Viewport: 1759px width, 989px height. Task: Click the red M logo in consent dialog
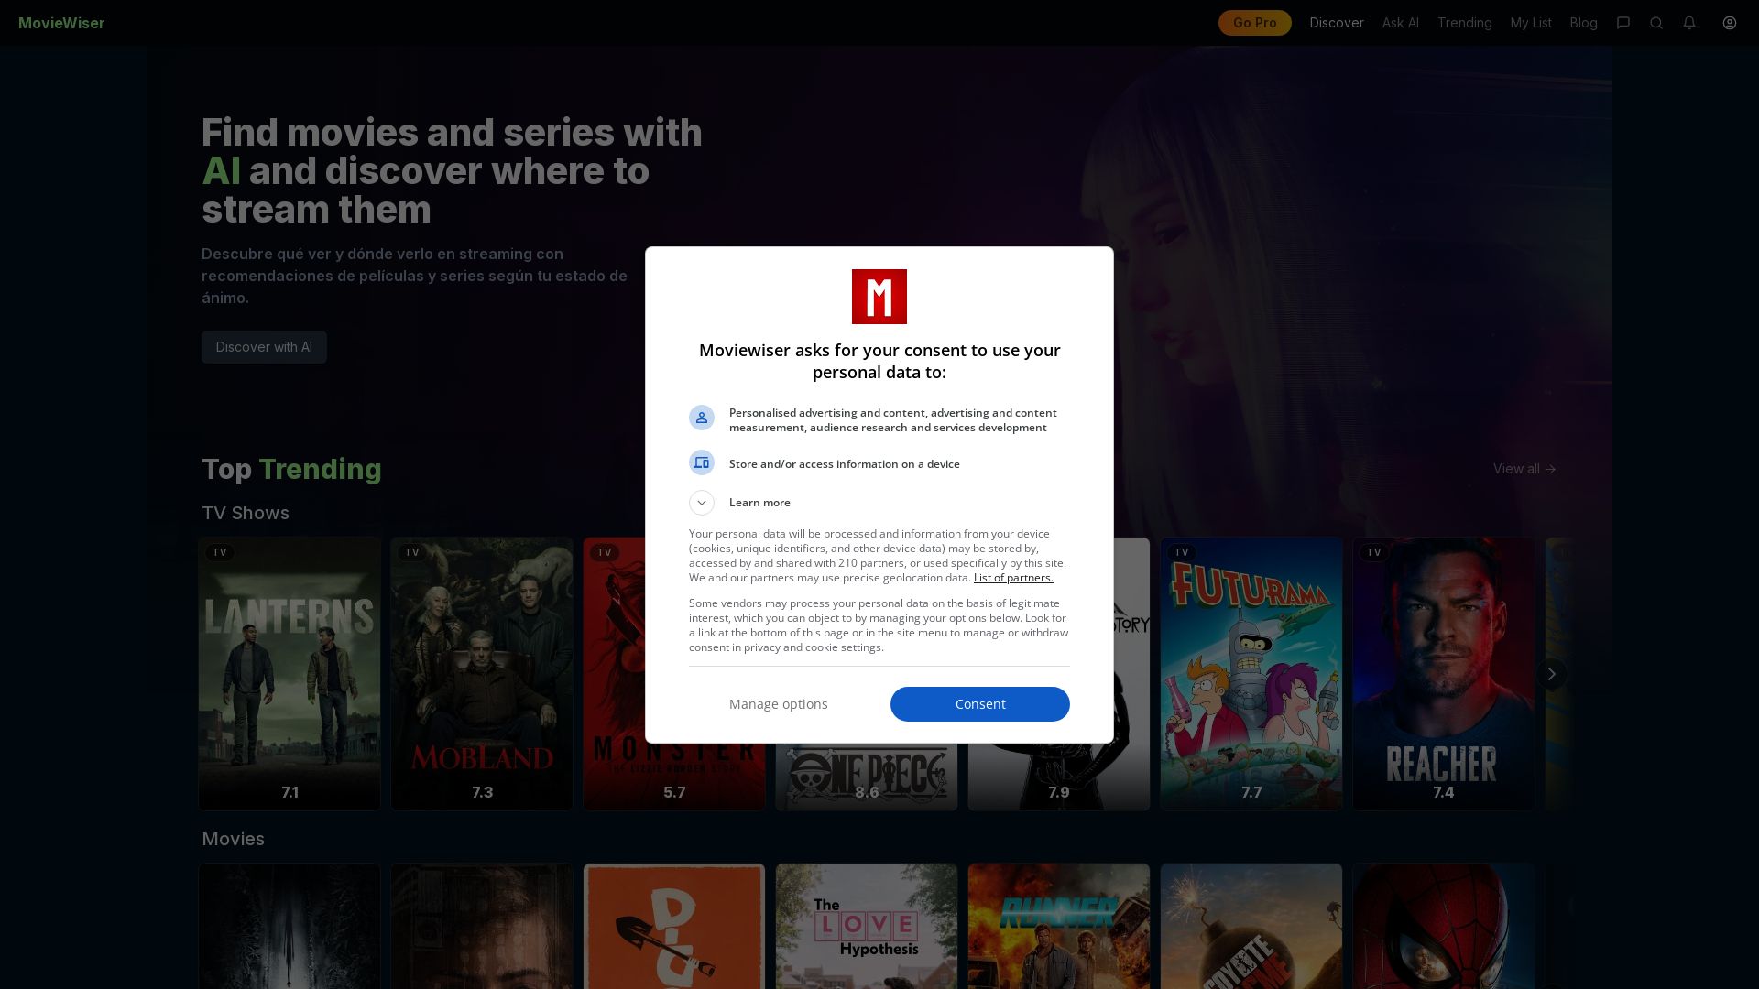[879, 297]
